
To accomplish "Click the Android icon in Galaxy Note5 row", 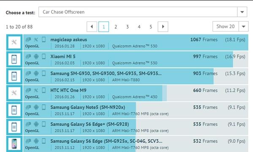I will pyautogui.click(x=36, y=107).
